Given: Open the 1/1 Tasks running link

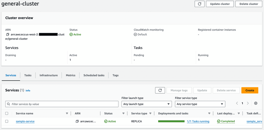Looking at the screenshot, I should (198, 121).
